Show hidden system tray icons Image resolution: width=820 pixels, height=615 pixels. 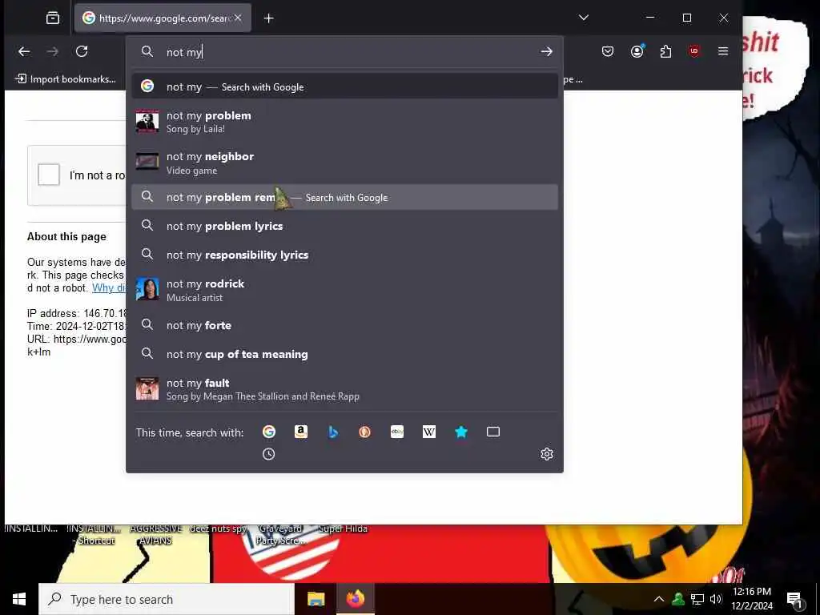click(659, 599)
